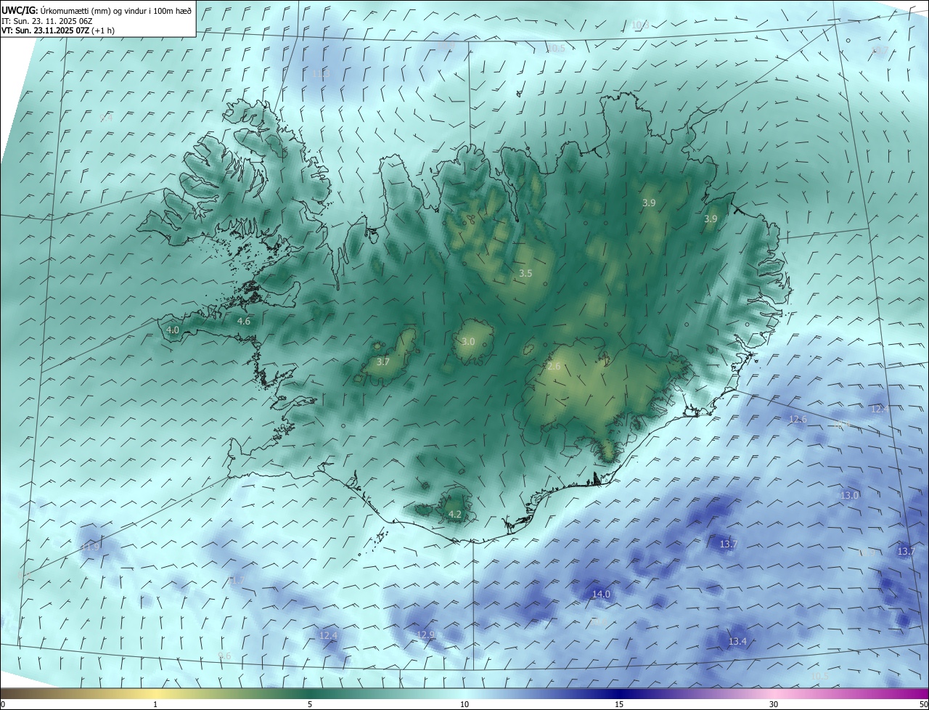Click the 11.9 value on the map

coord(91,546)
